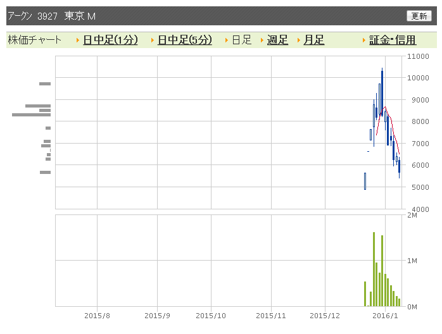This screenshot has height=334, width=442.
Task: Click the 9000 price axis label
Action: click(420, 100)
